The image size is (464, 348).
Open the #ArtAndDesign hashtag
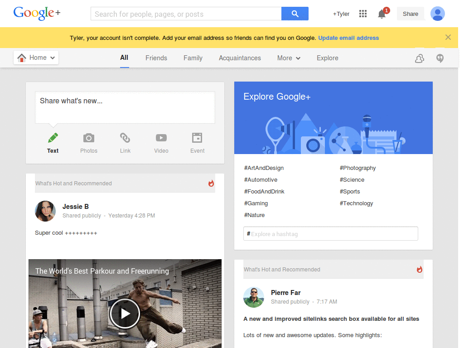tap(264, 168)
